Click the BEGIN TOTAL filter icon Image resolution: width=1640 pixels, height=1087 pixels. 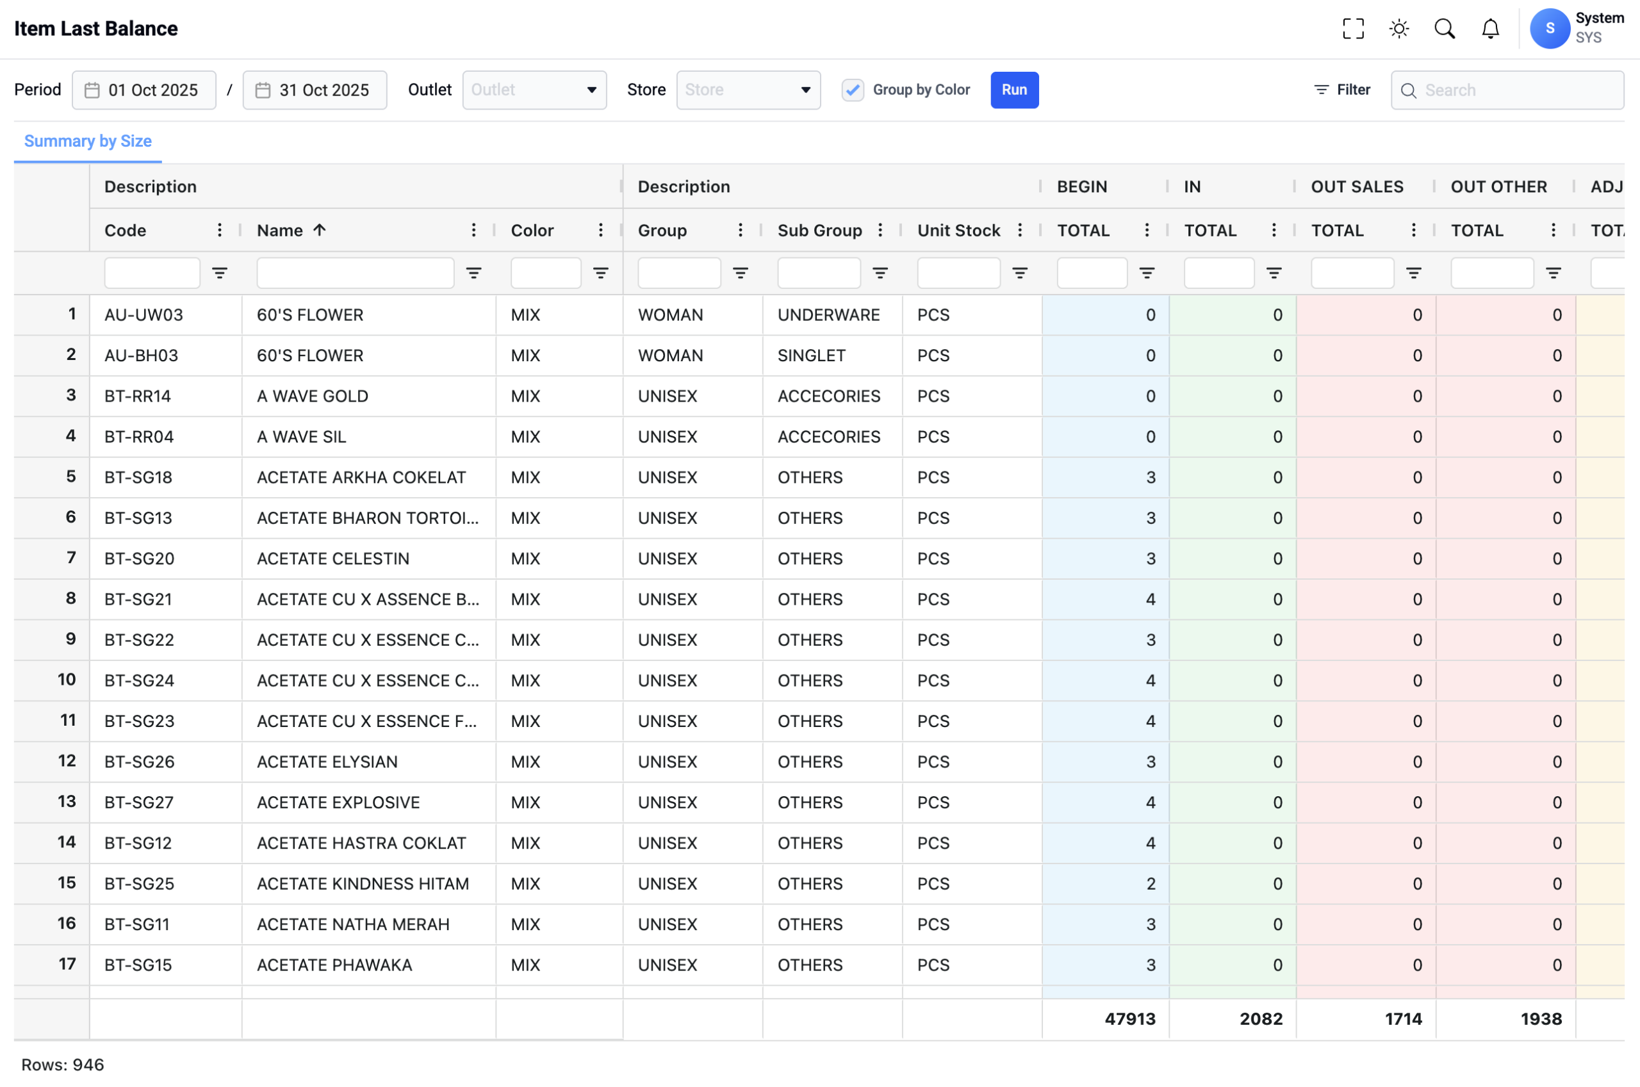pos(1147,273)
